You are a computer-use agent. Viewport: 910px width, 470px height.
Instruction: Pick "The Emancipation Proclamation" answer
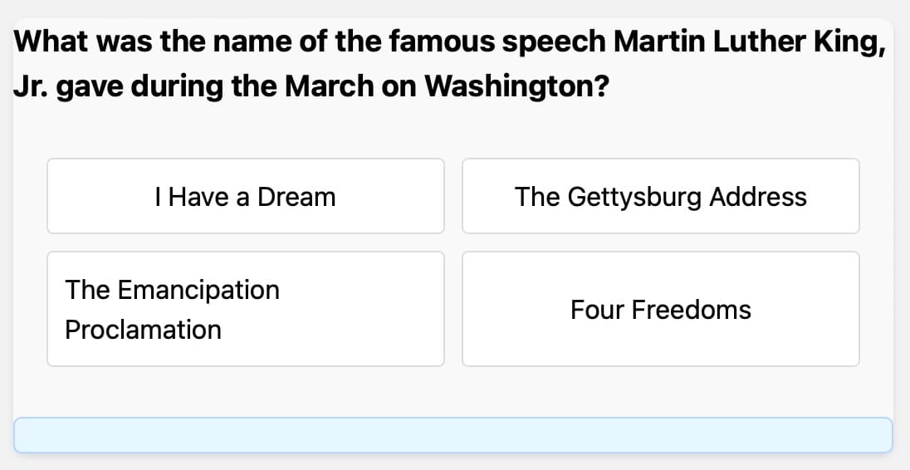[x=246, y=309]
